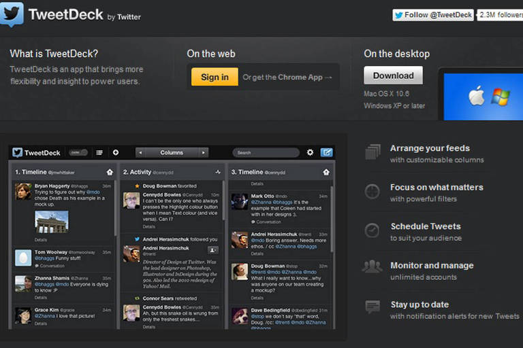Click the 'Stay up to date' heading
The height and width of the screenshot is (348, 523).
[x=419, y=304]
